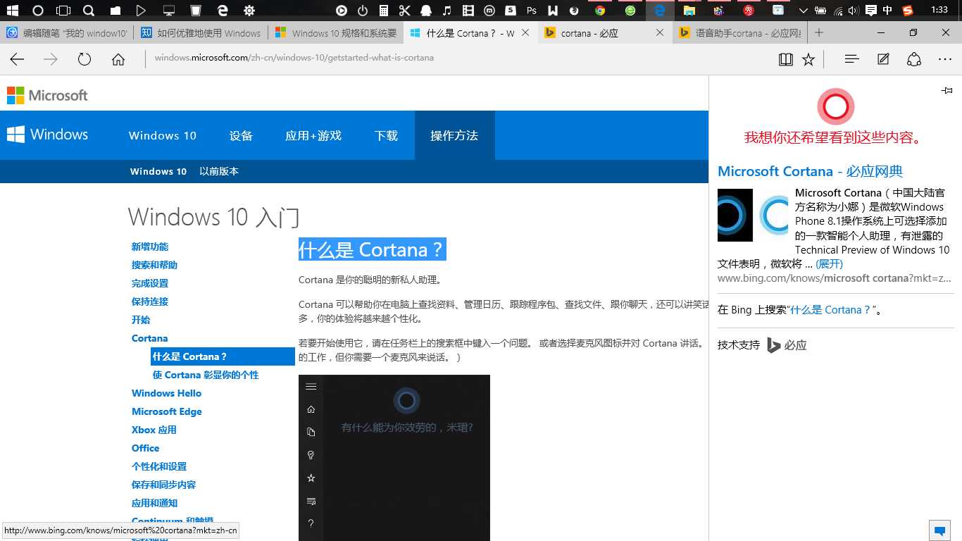The image size is (962, 541).
Task: Open File Explorer from the taskbar
Action: (x=689, y=11)
